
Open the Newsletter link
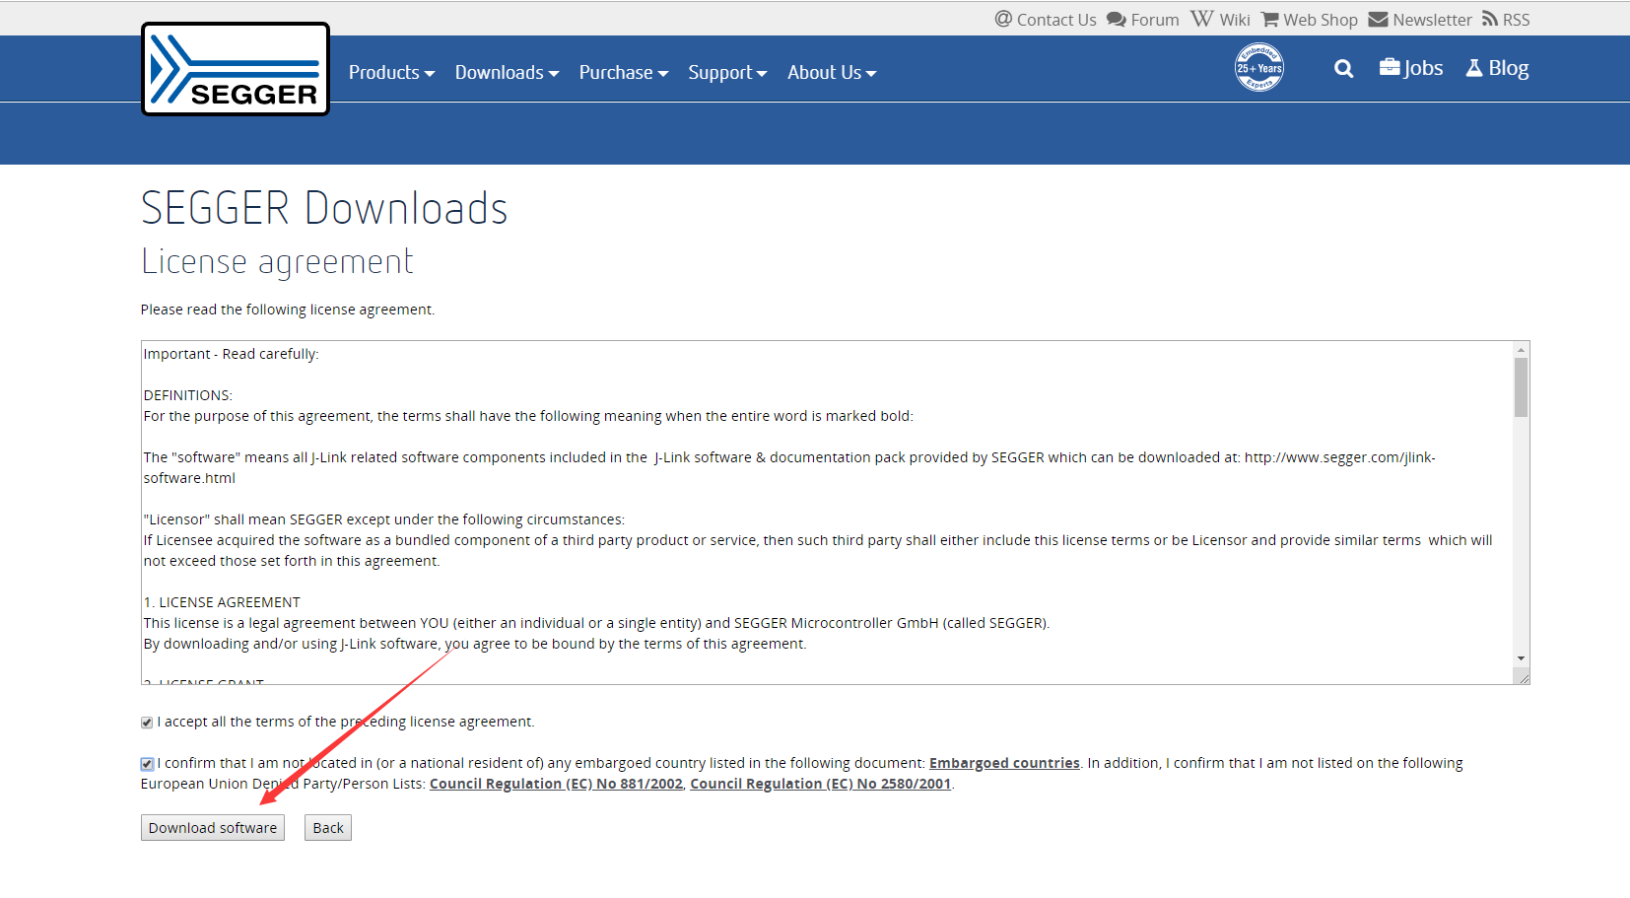pos(1432,20)
